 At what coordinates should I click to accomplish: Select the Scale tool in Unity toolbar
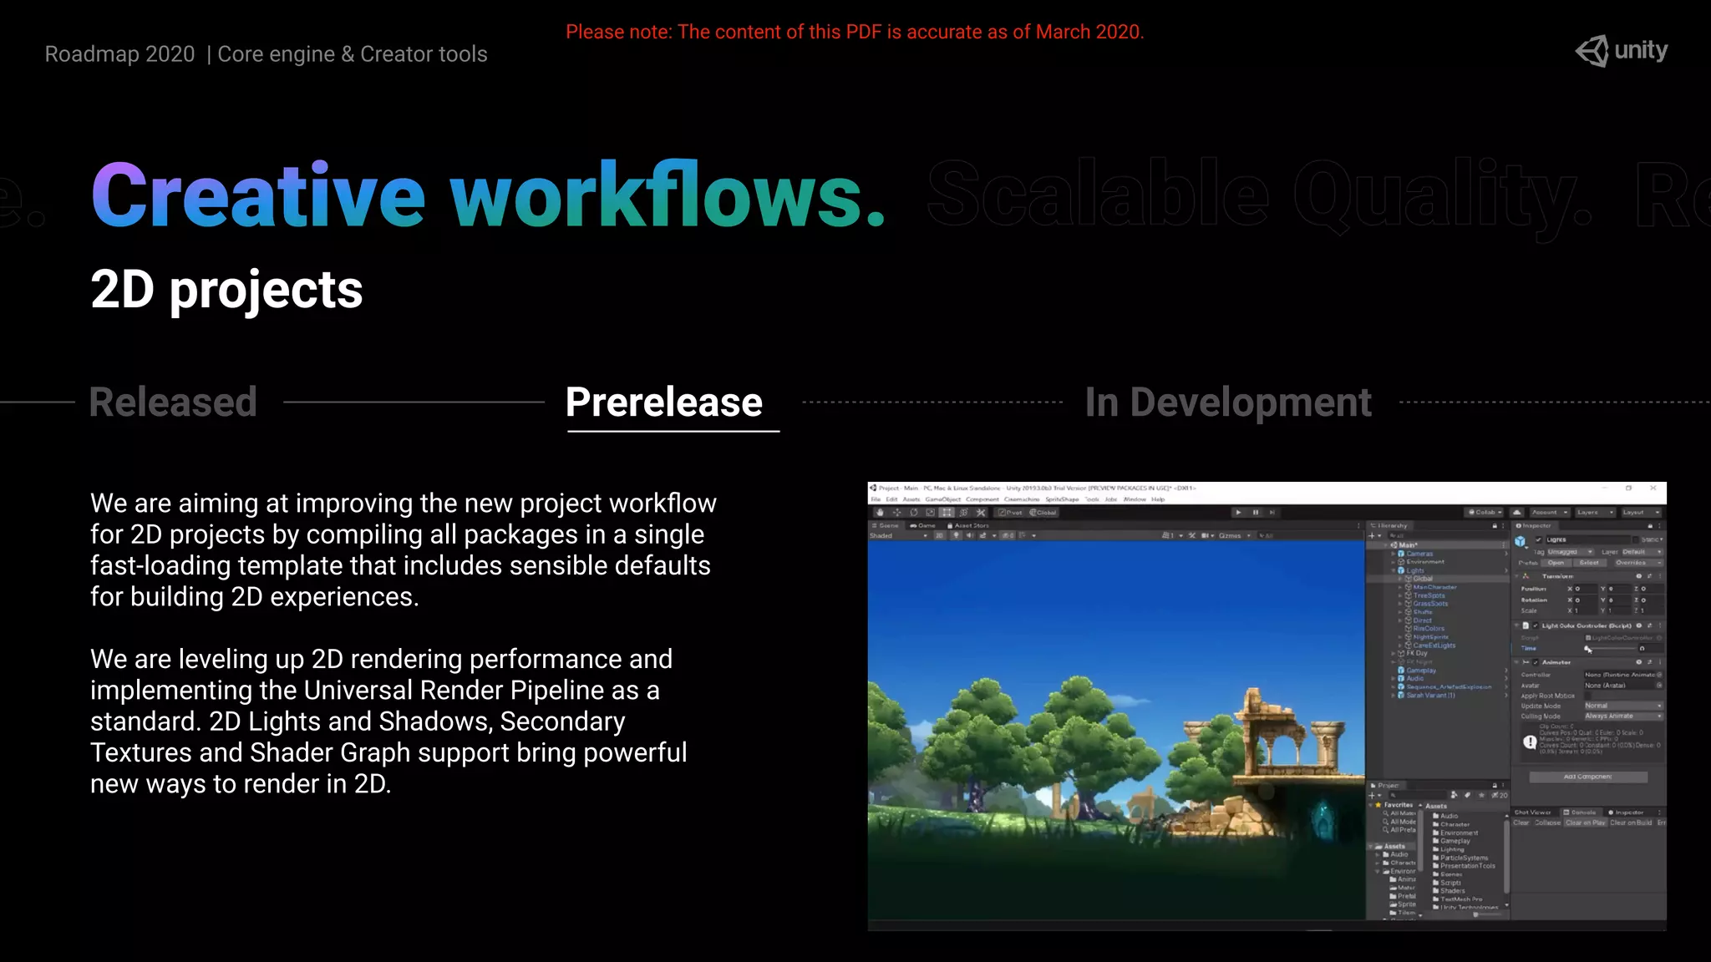930,513
